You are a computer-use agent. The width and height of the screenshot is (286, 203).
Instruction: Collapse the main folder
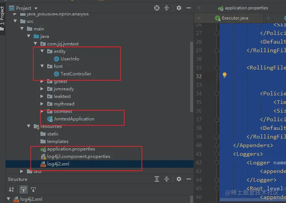[22, 29]
